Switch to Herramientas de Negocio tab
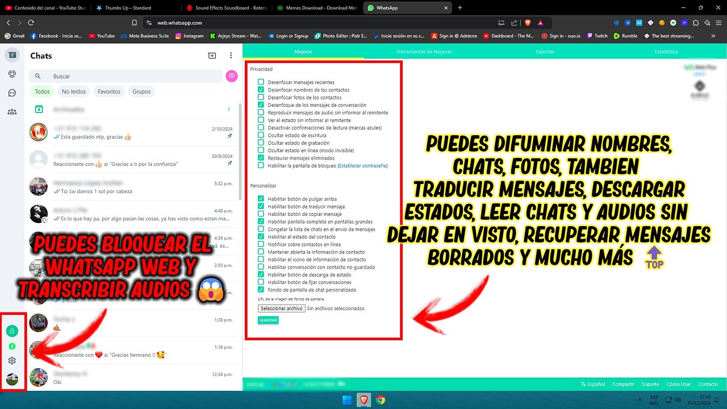Viewport: 727px width, 409px height. (x=424, y=51)
